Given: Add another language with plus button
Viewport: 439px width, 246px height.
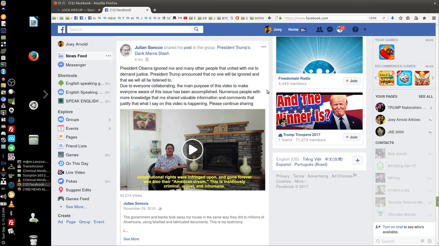Looking at the screenshot, I should pyautogui.click(x=357, y=160).
